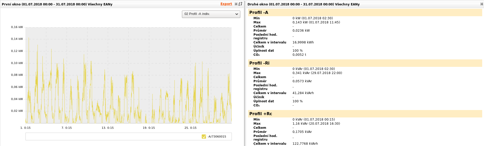Select the Profil +Rc section header

260,114
